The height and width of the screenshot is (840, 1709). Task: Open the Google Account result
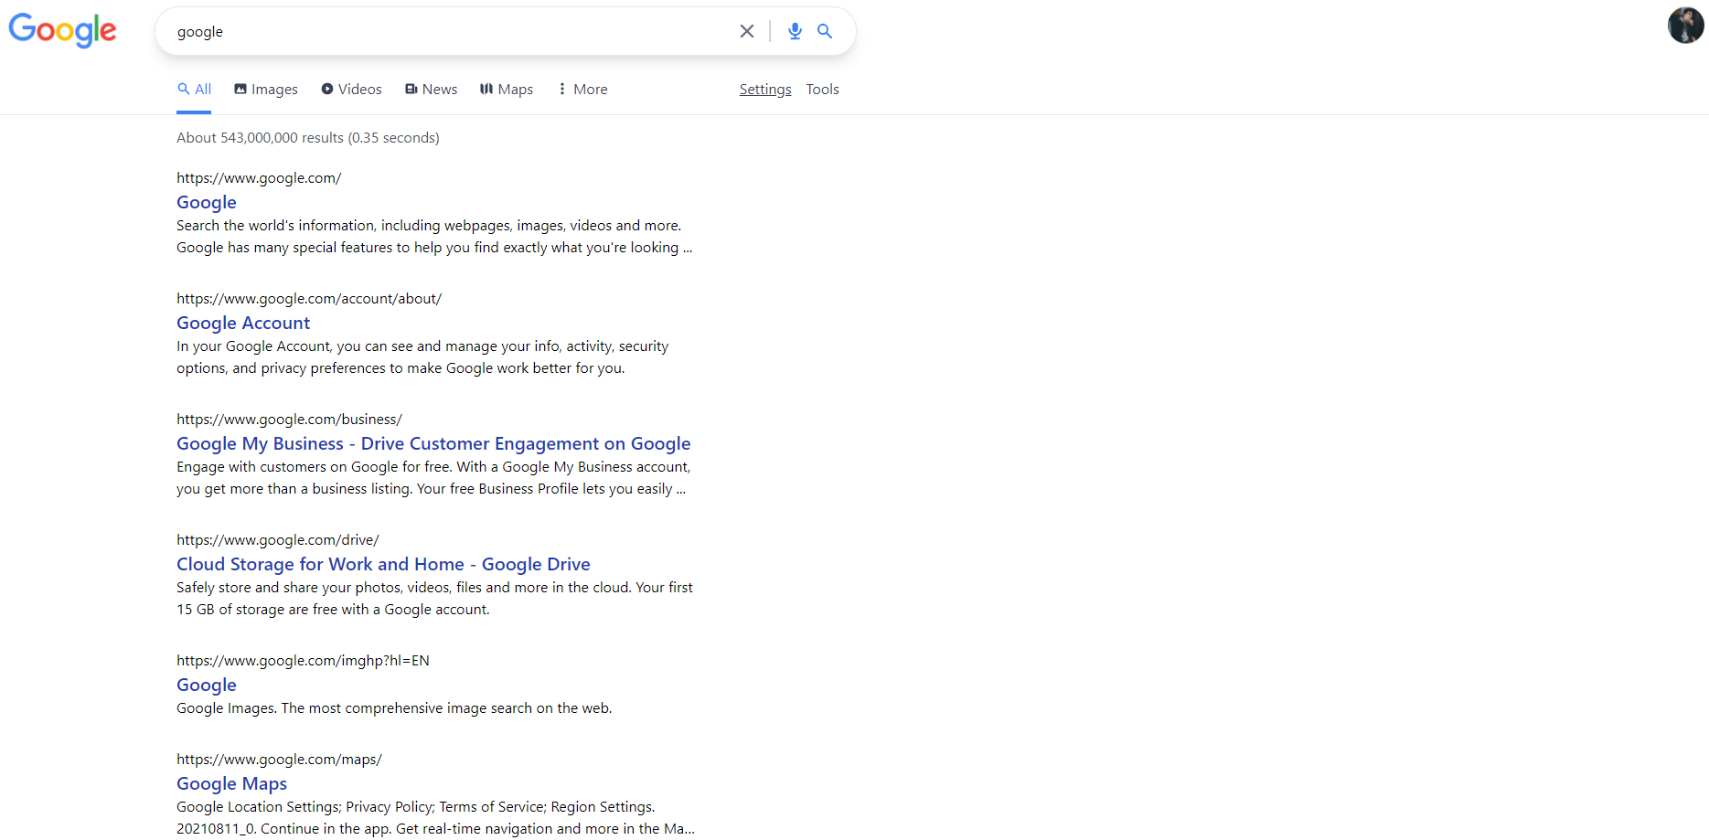tap(243, 323)
